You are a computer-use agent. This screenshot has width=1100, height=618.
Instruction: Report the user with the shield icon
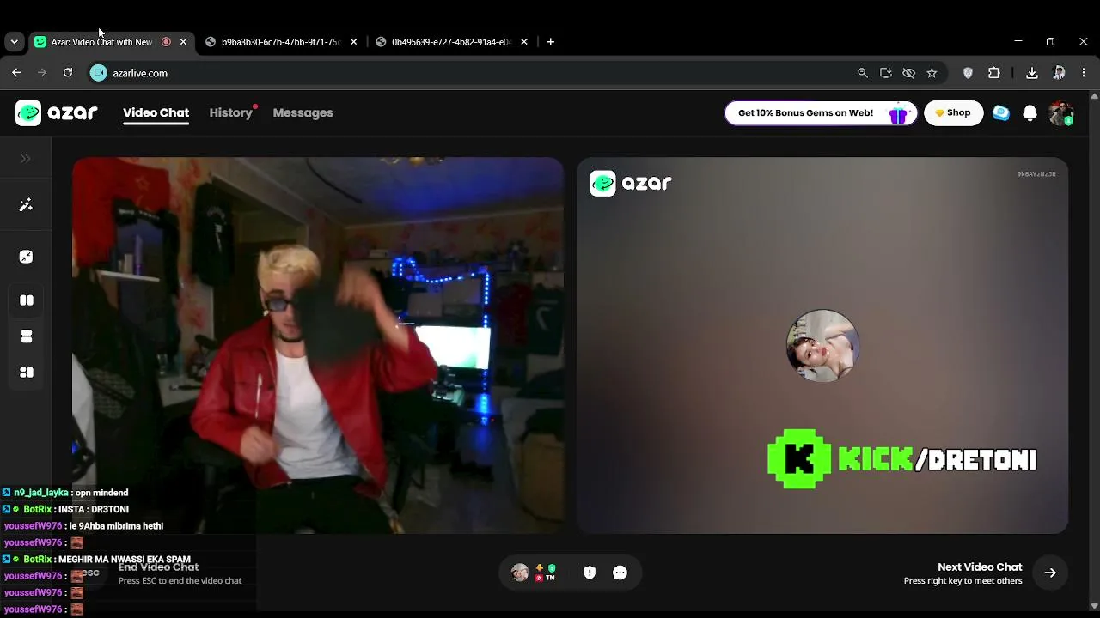tap(590, 573)
